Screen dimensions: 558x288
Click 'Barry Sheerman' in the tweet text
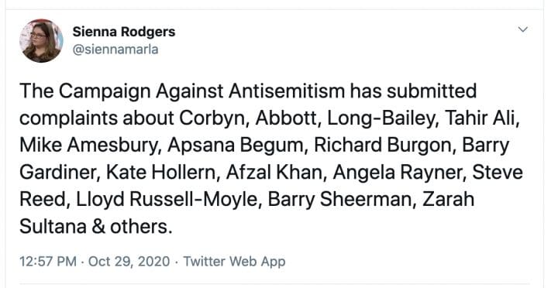[x=340, y=201]
